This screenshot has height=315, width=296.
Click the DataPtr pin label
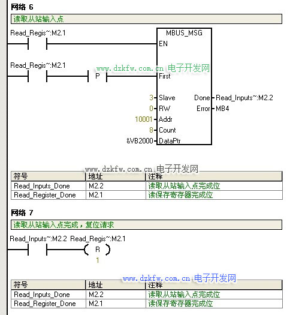(x=170, y=141)
